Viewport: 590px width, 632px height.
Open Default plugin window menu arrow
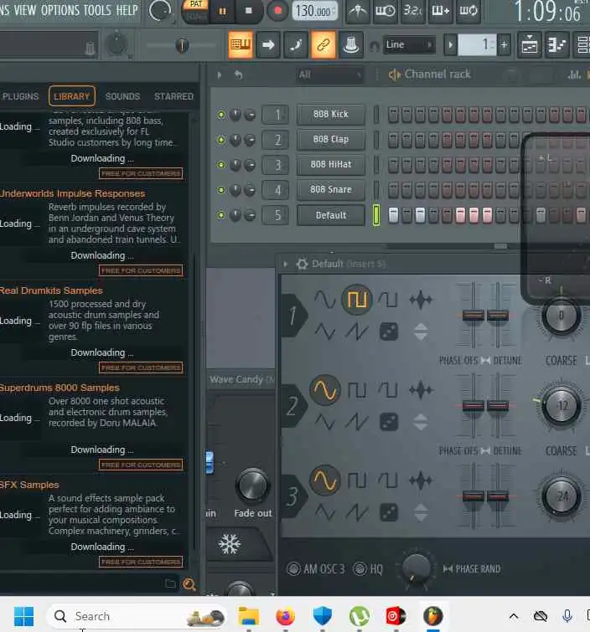tap(286, 264)
